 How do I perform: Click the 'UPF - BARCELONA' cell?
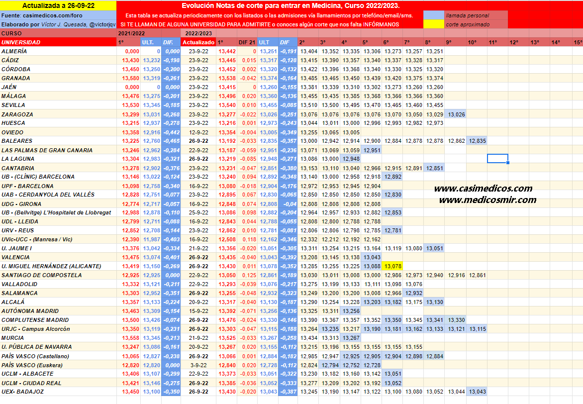(x=58, y=186)
